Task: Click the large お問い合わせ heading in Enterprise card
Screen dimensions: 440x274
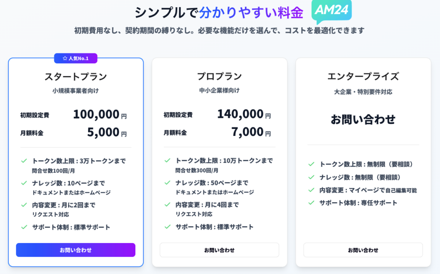Action: 363,119
